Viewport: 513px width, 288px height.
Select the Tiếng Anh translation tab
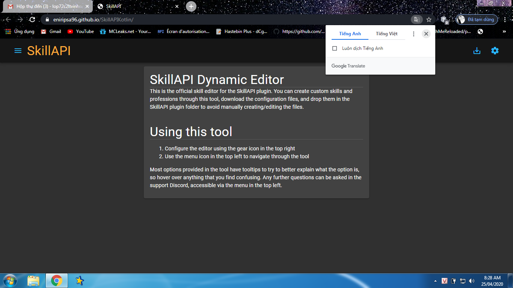tap(350, 34)
